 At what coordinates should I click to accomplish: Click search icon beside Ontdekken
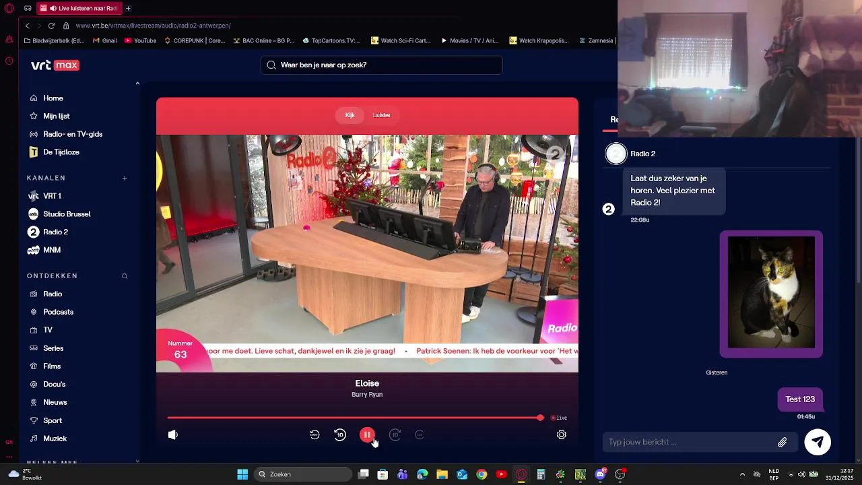[x=125, y=276]
